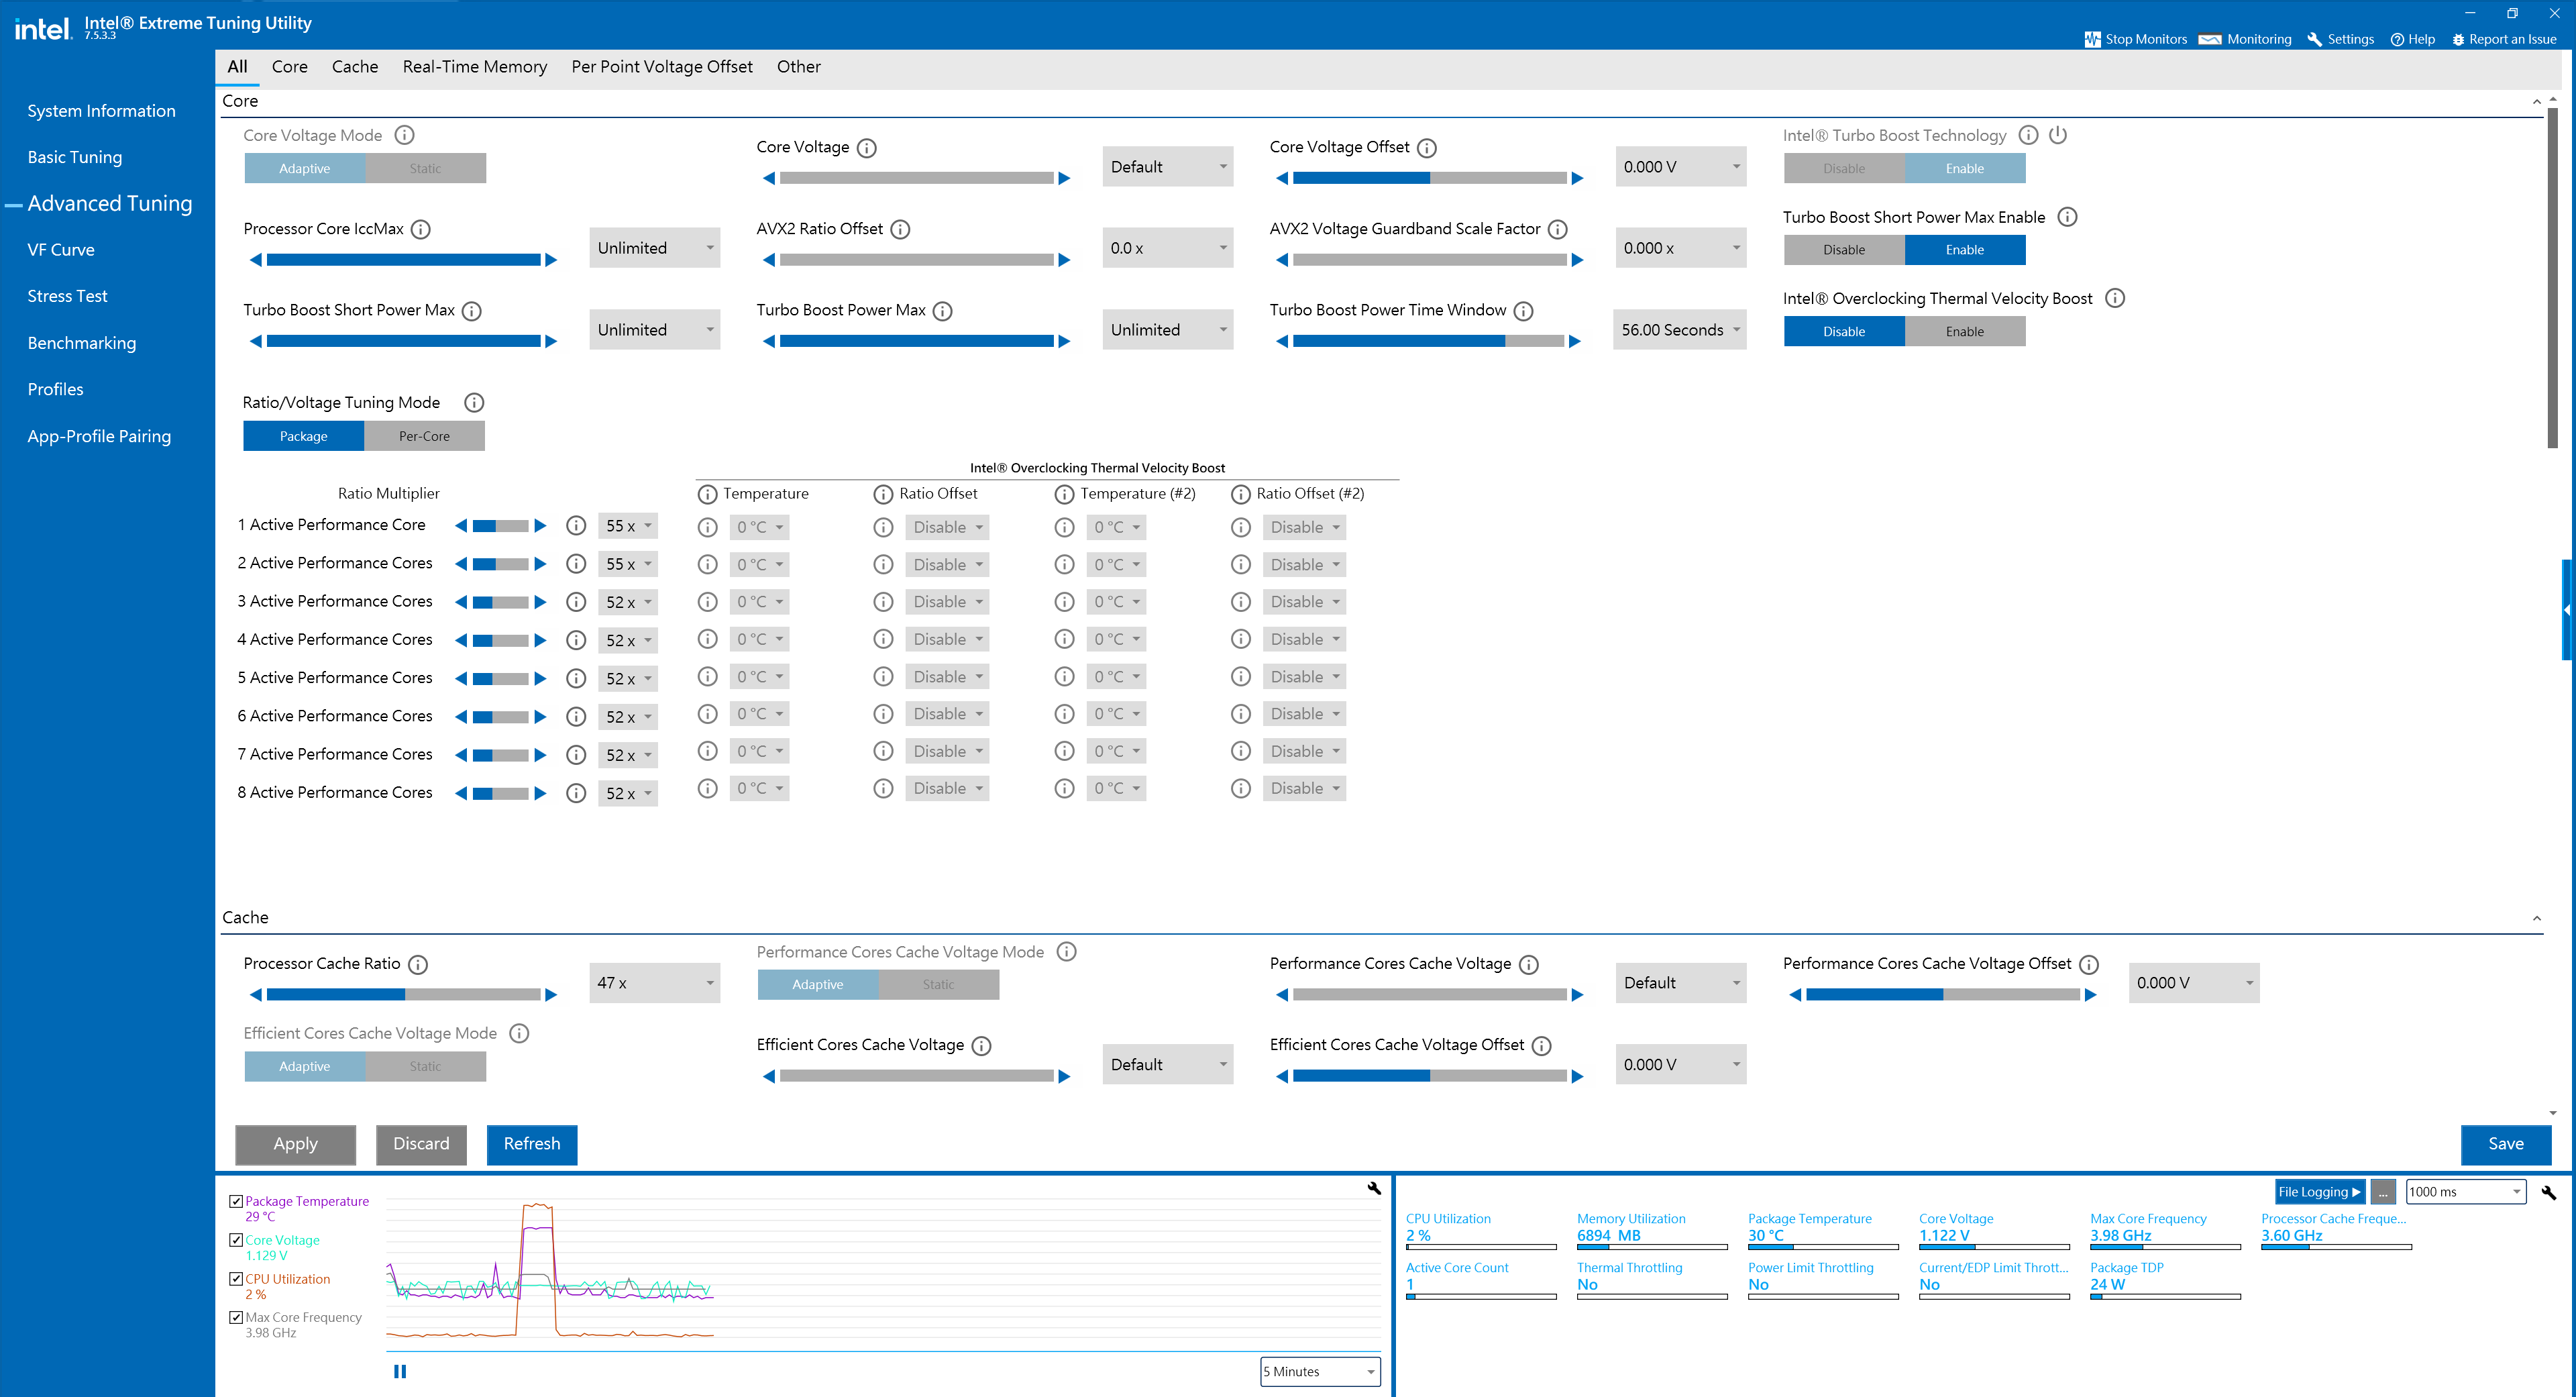Enable Intel Overclocking Thermal Velocity Boost
Screen dimensions: 2576x1397
pos(1965,331)
